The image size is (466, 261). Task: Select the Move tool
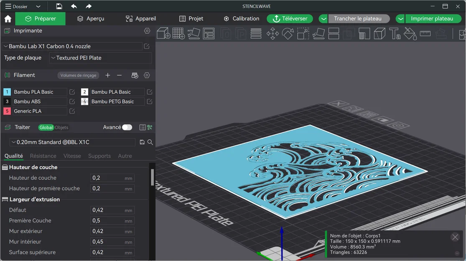[272, 33]
